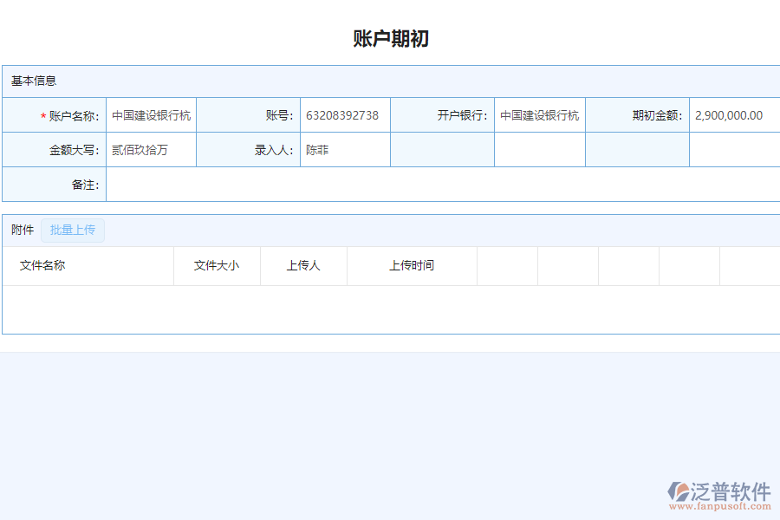Select the 上传人 column header

303,266
